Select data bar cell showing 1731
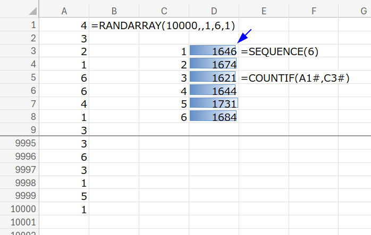Screen dimensions: 371x235 pyautogui.click(x=213, y=103)
